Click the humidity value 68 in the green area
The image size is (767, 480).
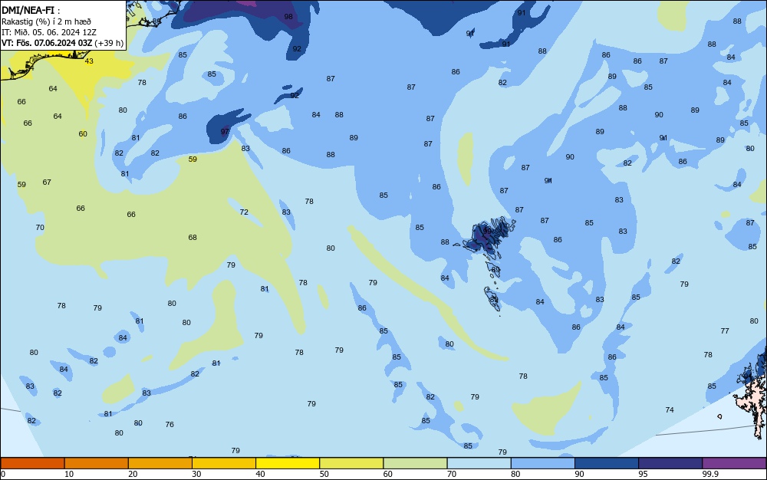[193, 238]
